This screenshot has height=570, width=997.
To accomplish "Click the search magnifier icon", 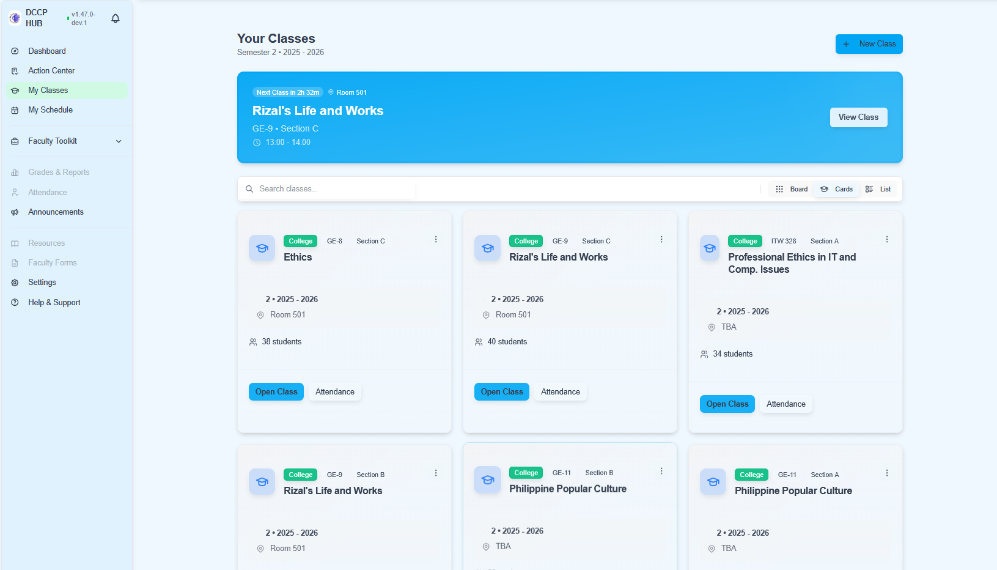I will (x=249, y=189).
